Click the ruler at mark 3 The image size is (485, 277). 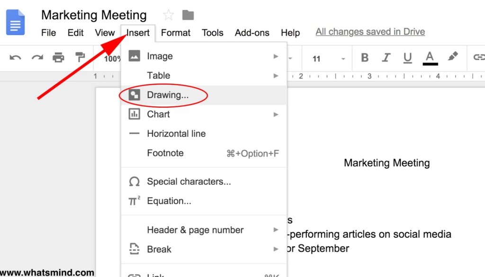point(369,76)
